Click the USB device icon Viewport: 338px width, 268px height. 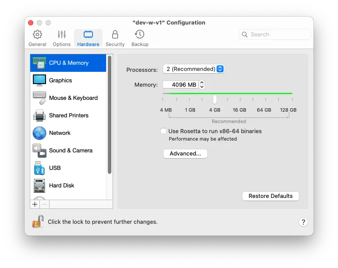(x=39, y=168)
